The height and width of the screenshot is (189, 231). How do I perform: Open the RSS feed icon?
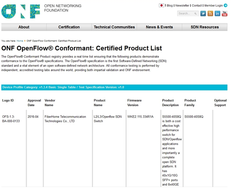pyautogui.click(x=210, y=14)
